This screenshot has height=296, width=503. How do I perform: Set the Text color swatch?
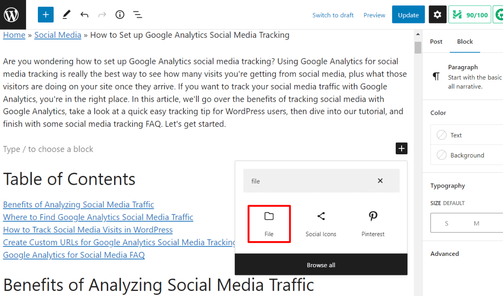click(x=455, y=135)
